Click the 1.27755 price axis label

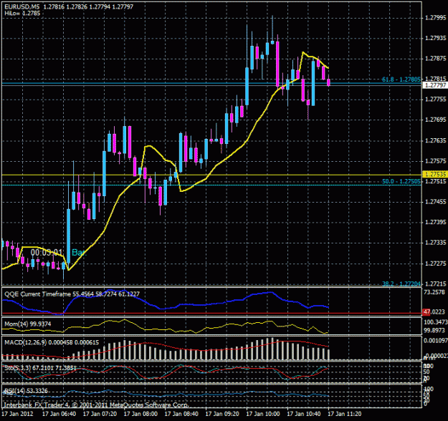tap(435, 100)
